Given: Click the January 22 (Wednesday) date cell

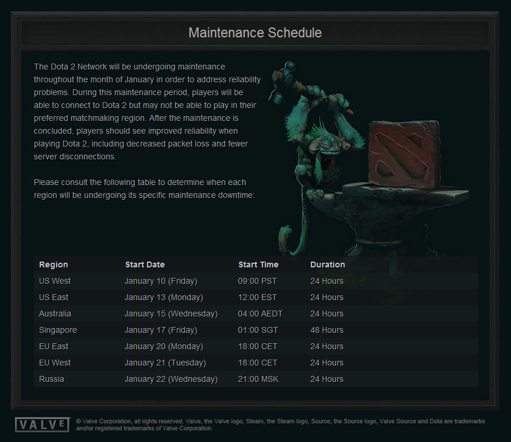Looking at the screenshot, I should click(x=171, y=379).
